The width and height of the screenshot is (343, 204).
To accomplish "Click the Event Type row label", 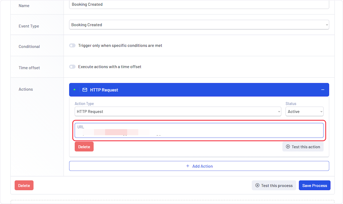I will pyautogui.click(x=29, y=26).
